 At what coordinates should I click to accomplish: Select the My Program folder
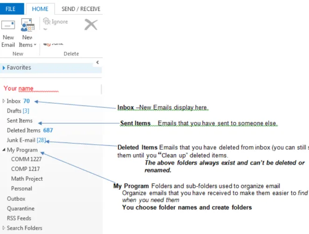point(22,150)
